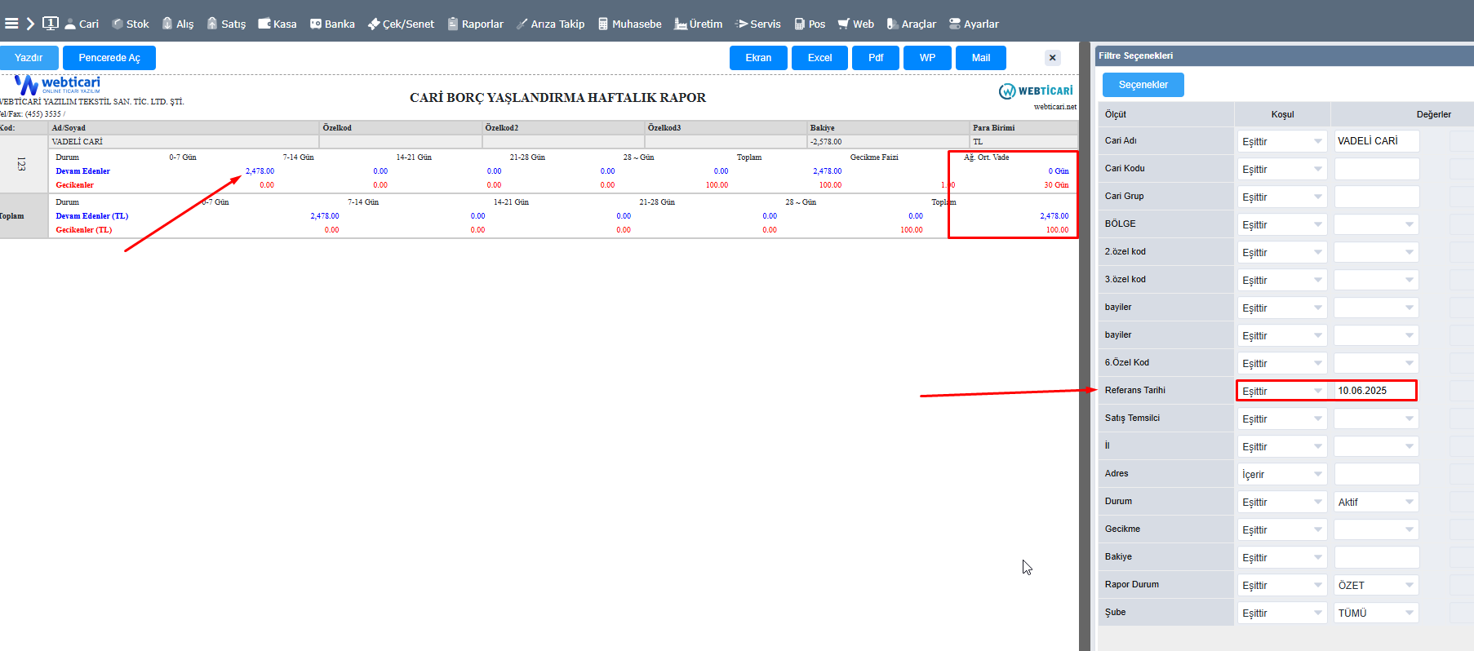Screen dimensions: 1474x651
Task: Export the report to Excel
Action: (x=819, y=58)
